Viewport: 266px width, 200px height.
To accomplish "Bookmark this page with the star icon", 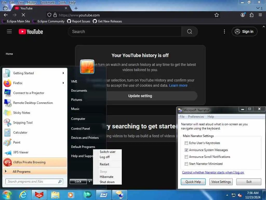I will point(216,15).
